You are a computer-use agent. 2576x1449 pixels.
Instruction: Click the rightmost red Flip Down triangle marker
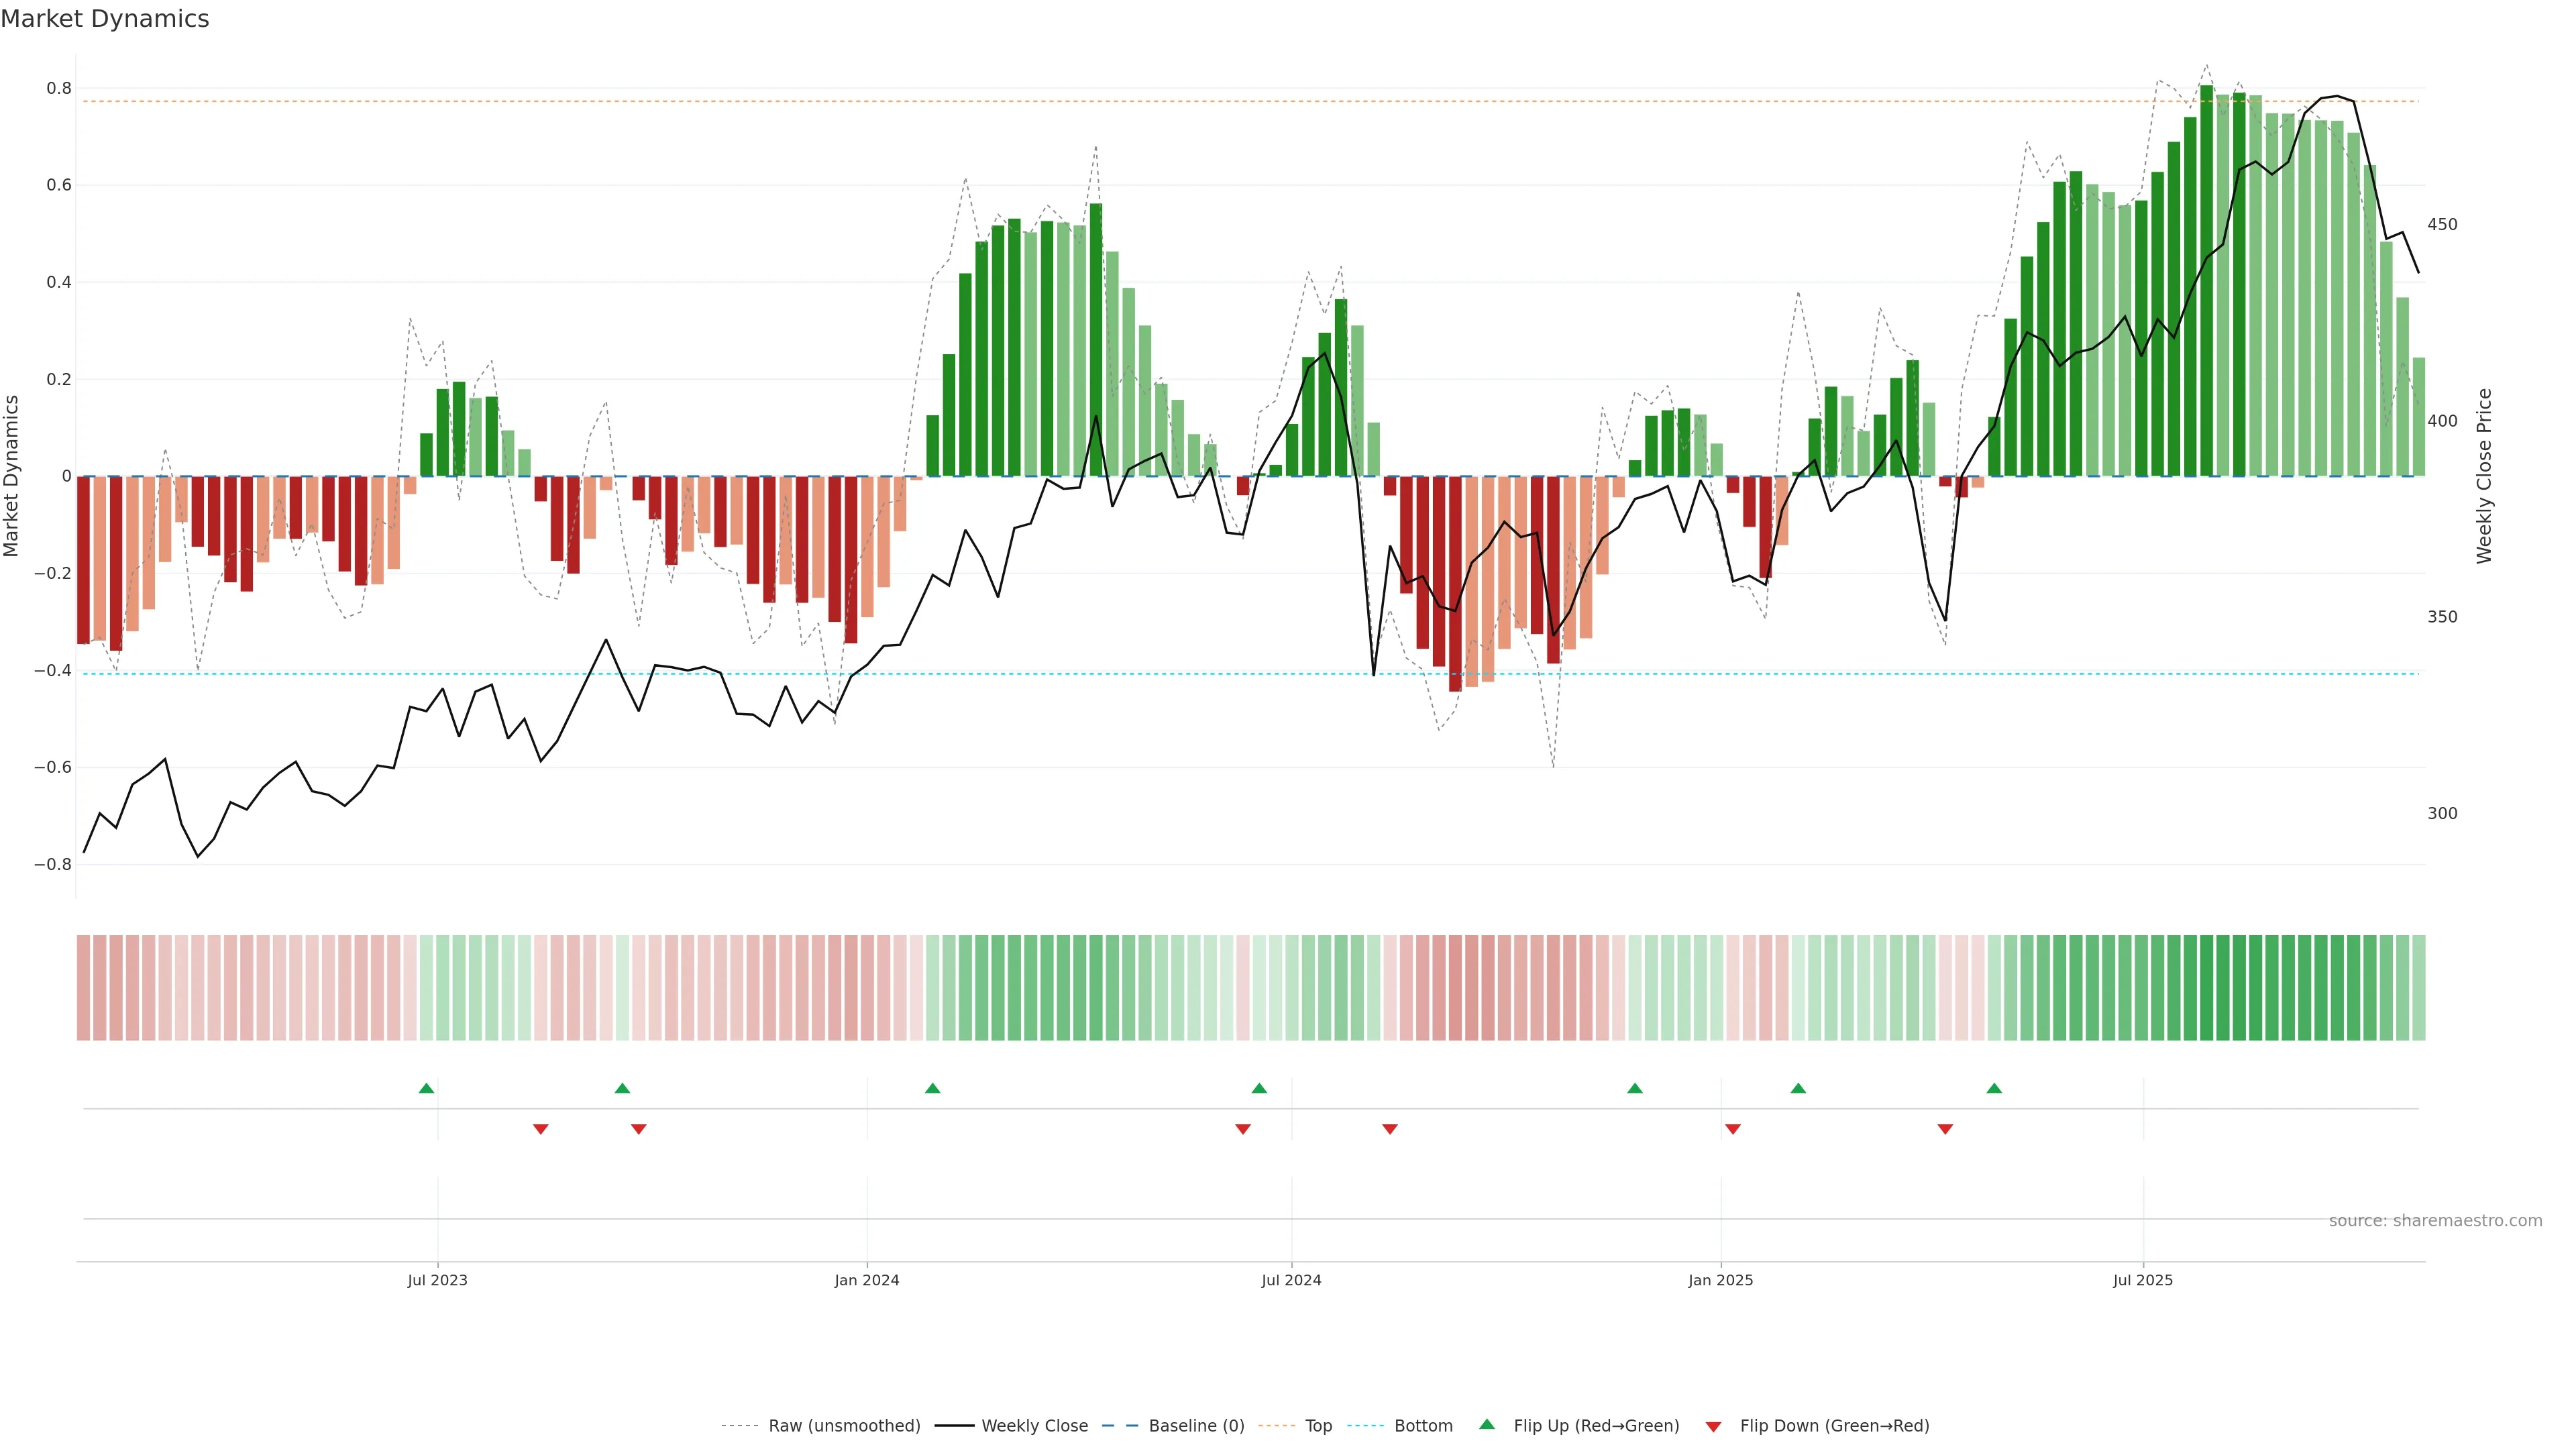1945,1129
